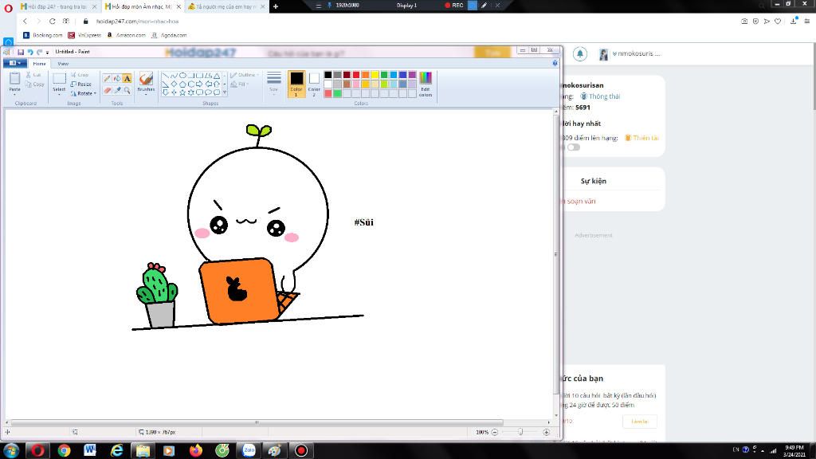Click the Resize command in Image group
816x459 pixels.
click(81, 84)
